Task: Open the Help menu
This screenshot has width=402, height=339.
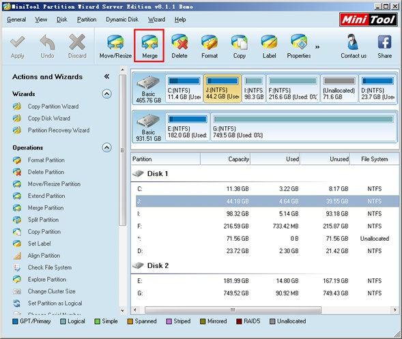Action: pos(180,20)
